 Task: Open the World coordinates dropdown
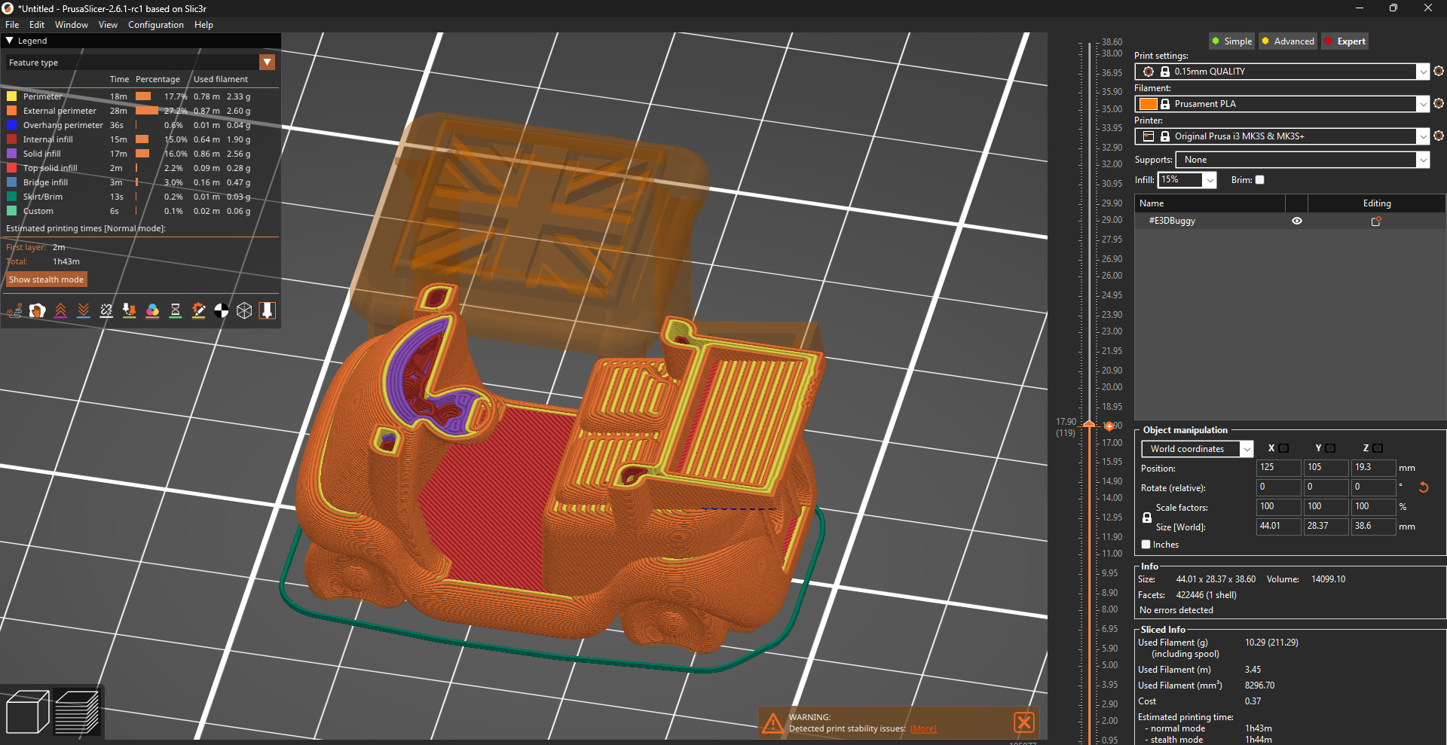pyautogui.click(x=1195, y=448)
